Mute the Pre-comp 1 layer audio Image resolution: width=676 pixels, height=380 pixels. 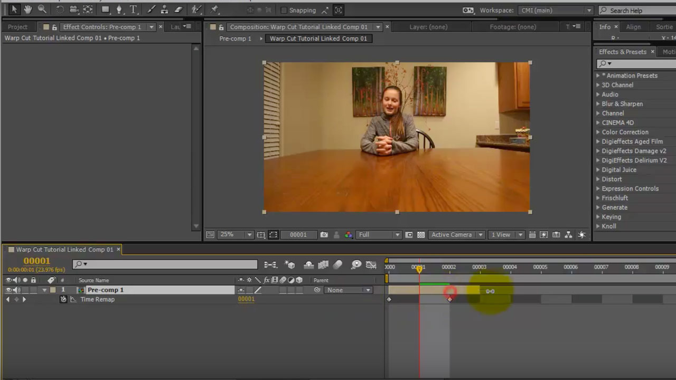coord(16,290)
